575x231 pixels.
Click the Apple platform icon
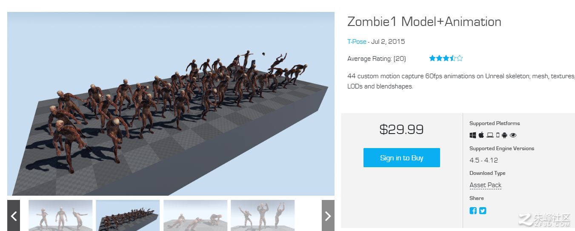pyautogui.click(x=481, y=135)
